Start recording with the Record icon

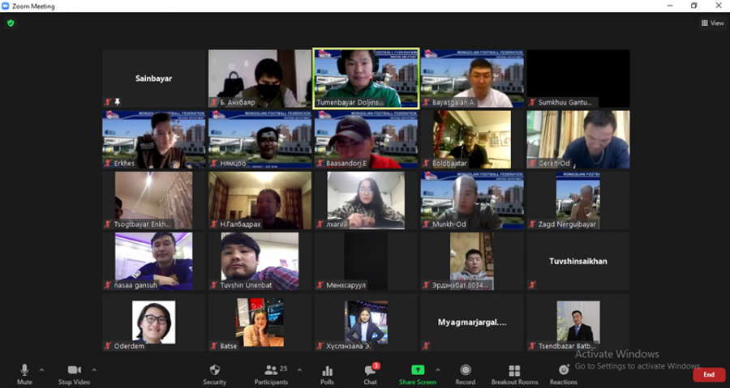click(x=465, y=370)
